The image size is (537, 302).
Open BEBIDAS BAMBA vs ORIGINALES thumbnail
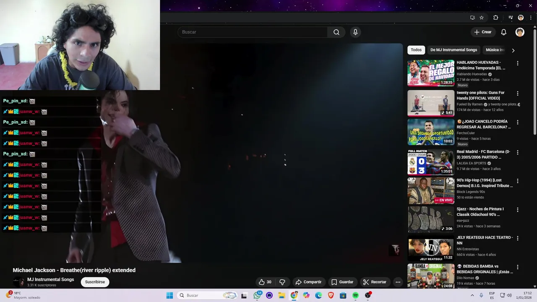pos(431,276)
